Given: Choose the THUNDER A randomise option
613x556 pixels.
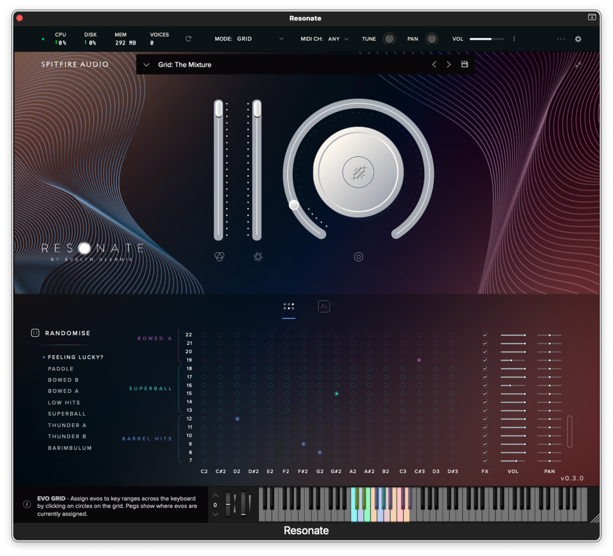Looking at the screenshot, I should 67,425.
